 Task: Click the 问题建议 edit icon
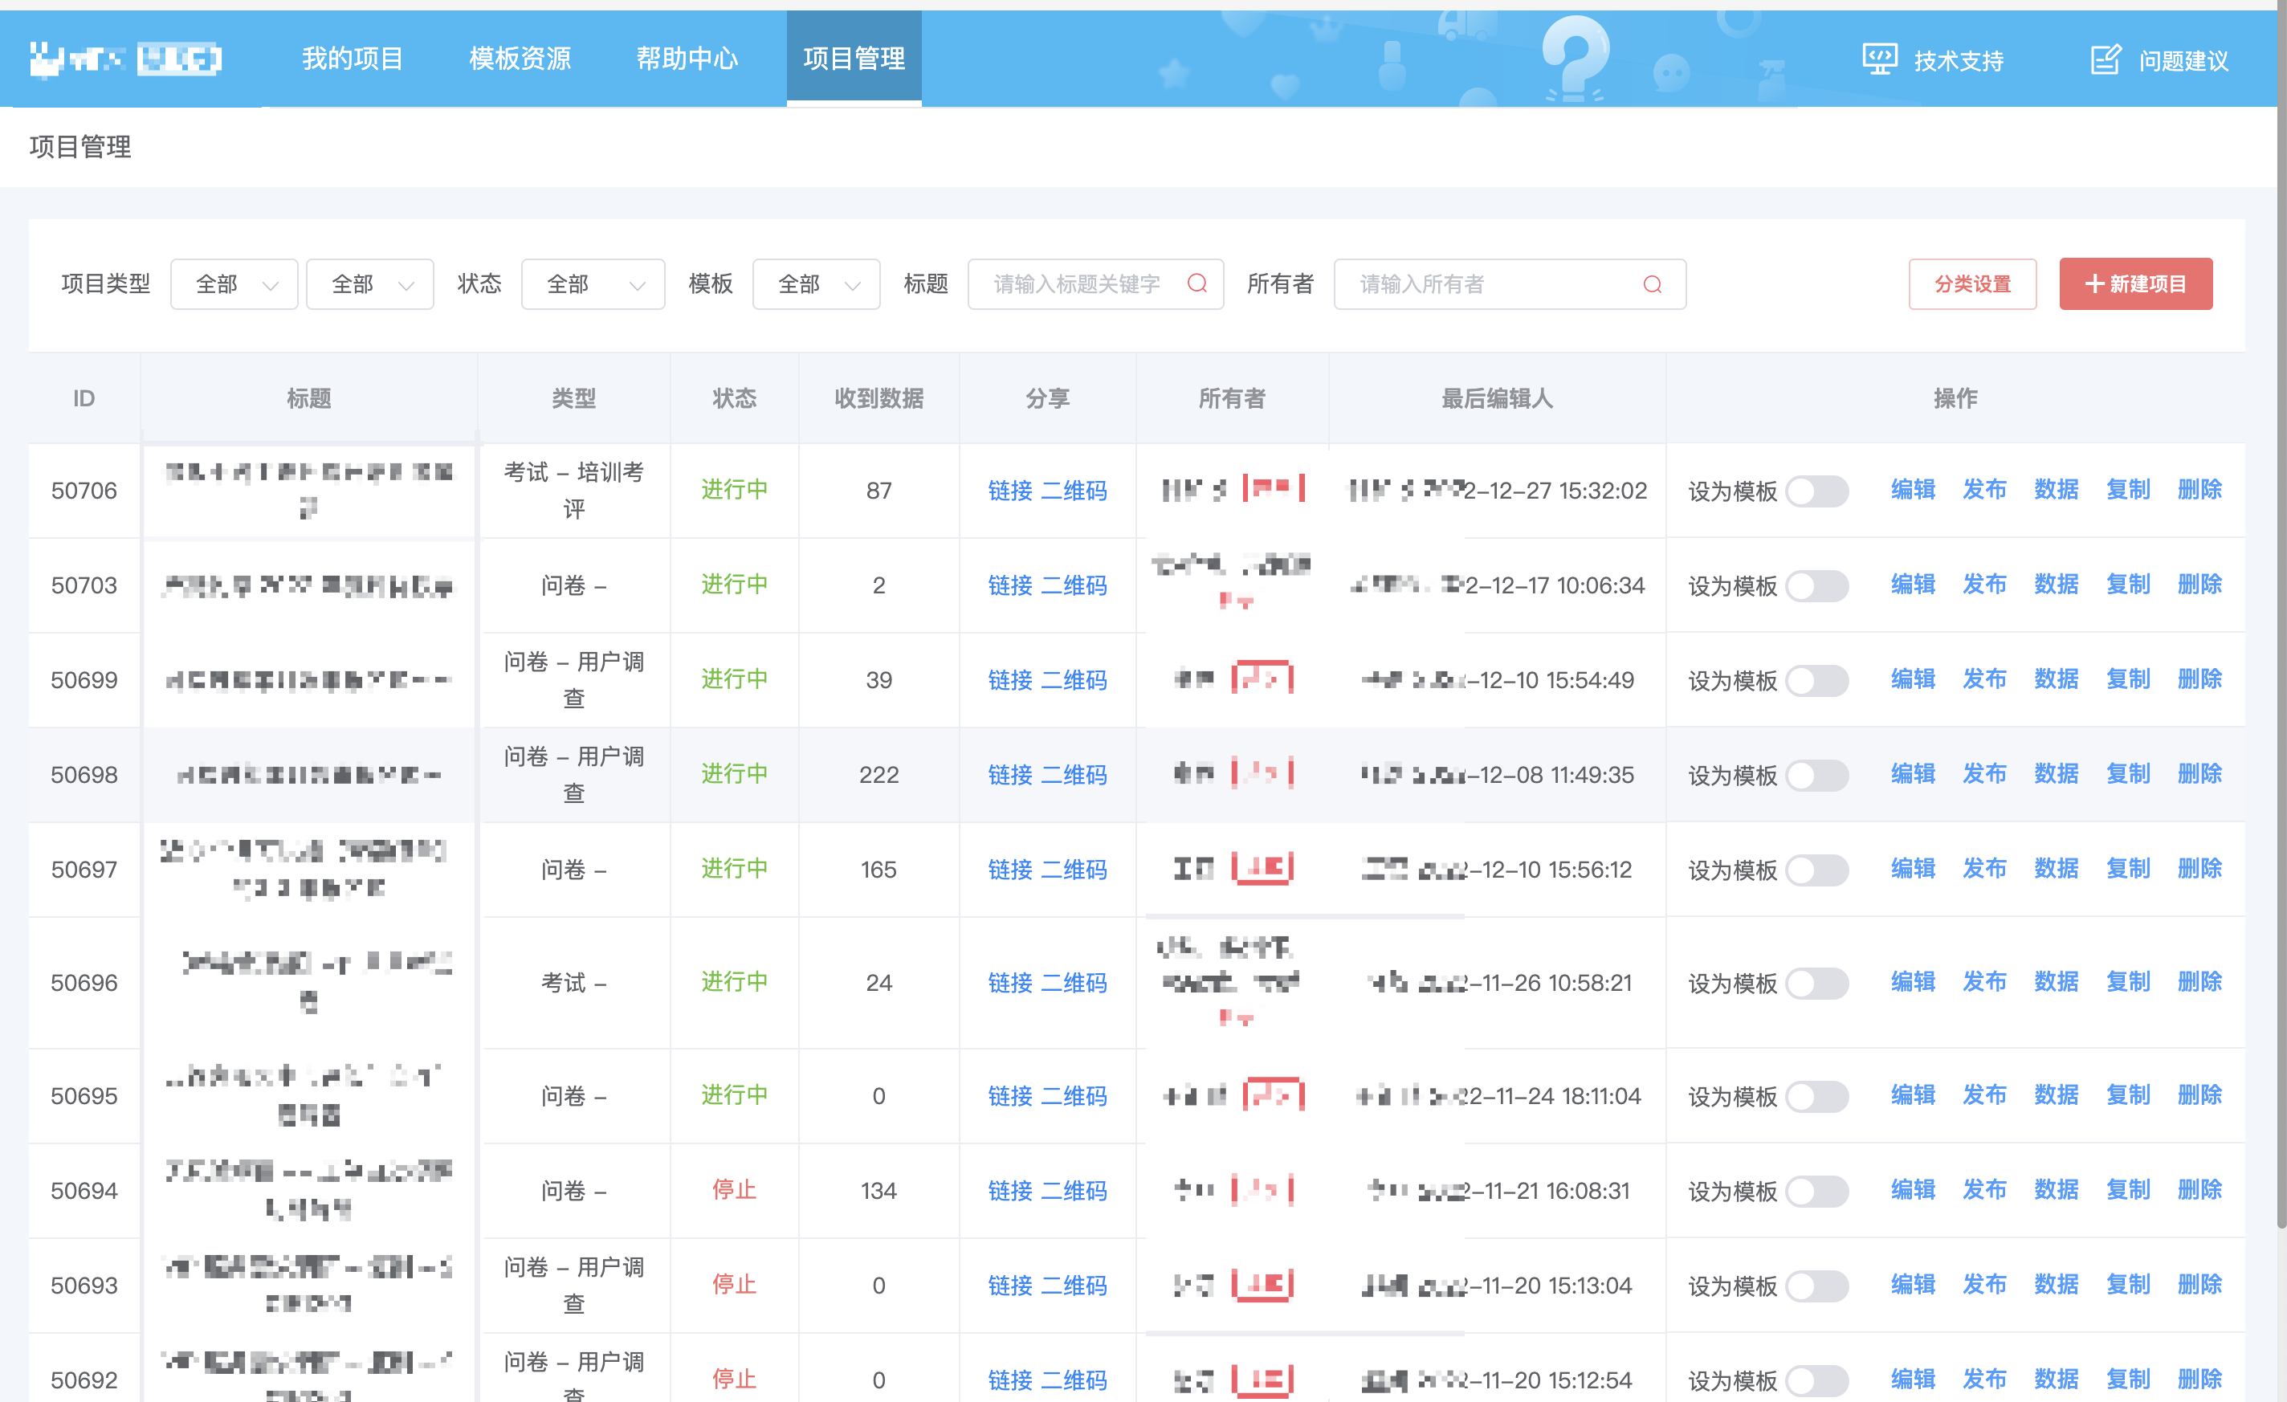coord(2105,59)
